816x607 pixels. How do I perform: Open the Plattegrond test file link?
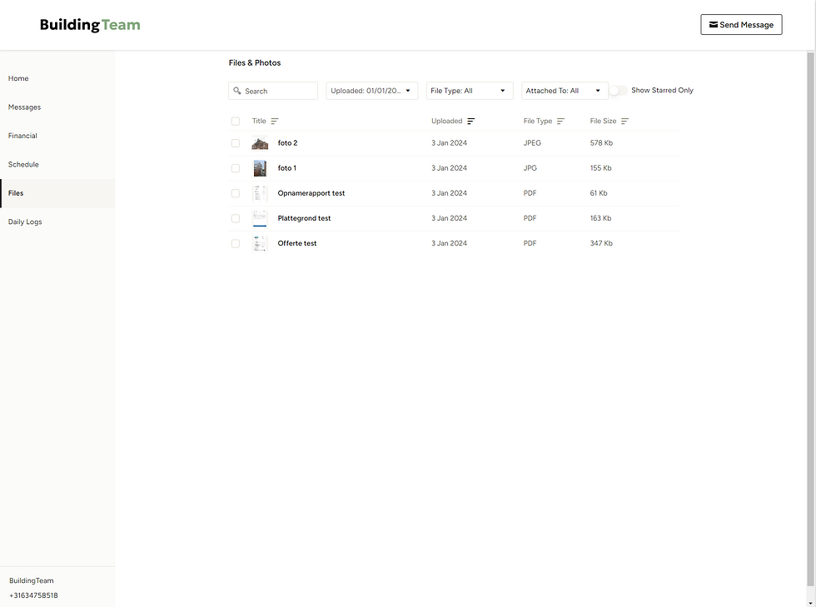304,217
